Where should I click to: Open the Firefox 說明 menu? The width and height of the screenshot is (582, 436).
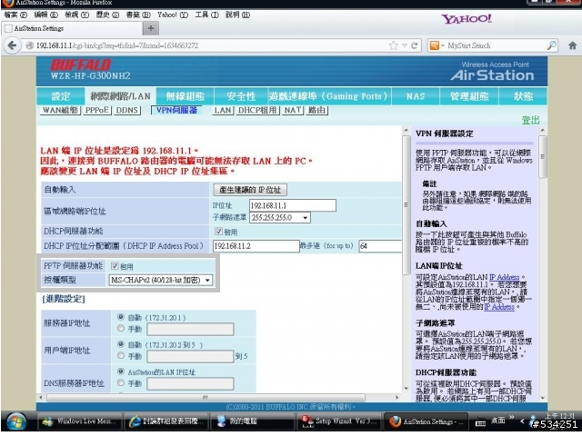click(237, 15)
